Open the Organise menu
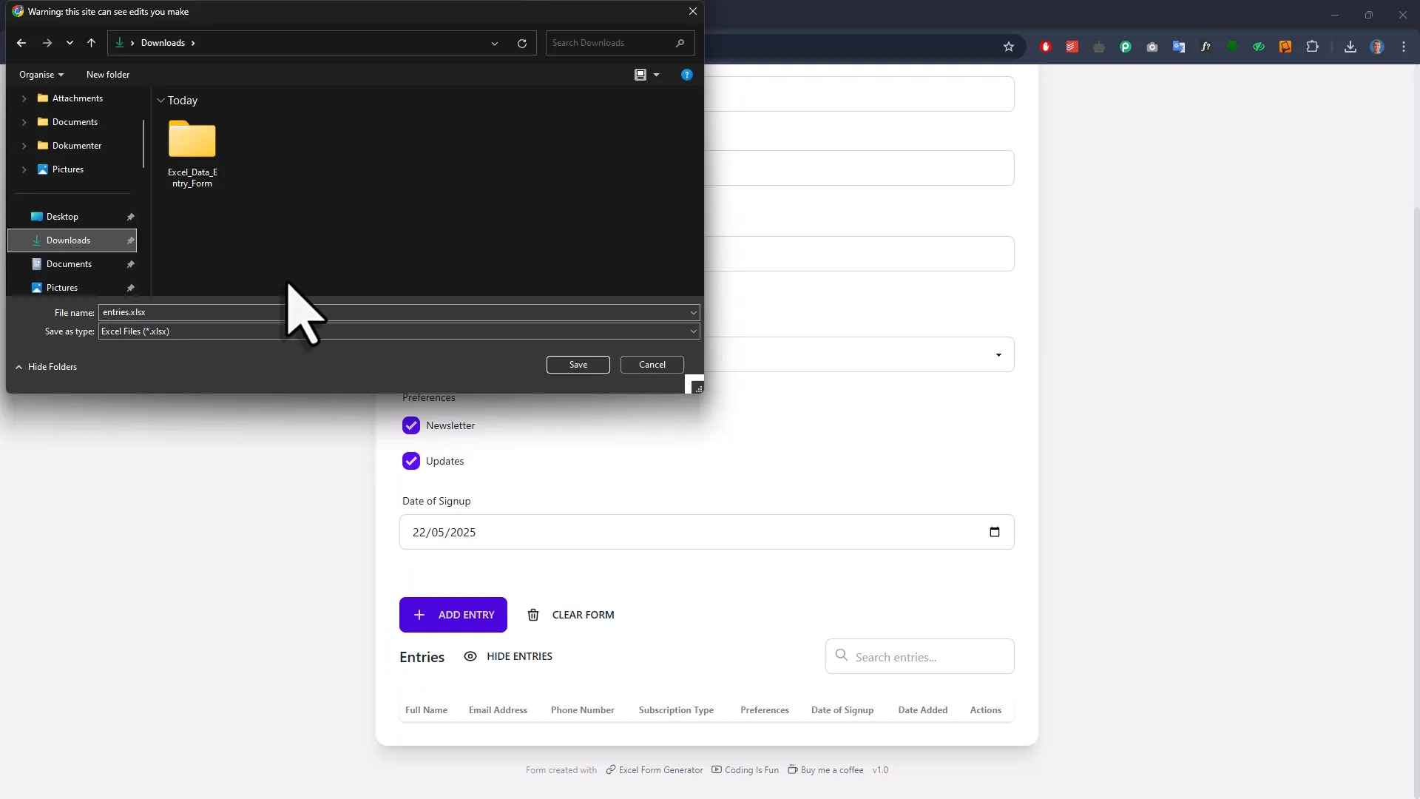Screen dimensions: 1420x799 coord(41,75)
